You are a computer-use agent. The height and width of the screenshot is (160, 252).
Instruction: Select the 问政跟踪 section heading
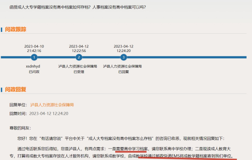(15, 29)
